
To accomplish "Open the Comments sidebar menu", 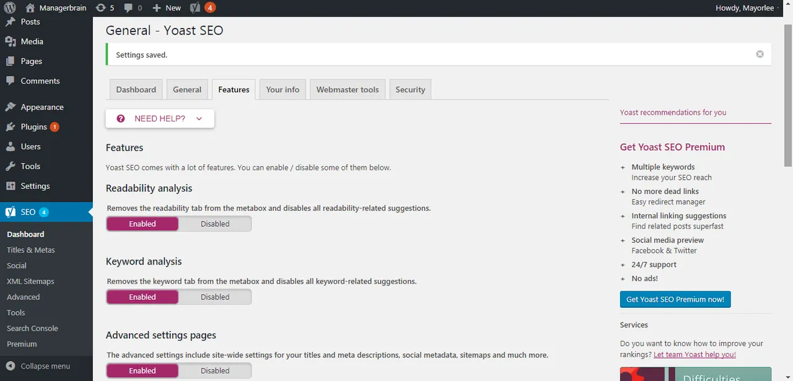I will (46, 81).
